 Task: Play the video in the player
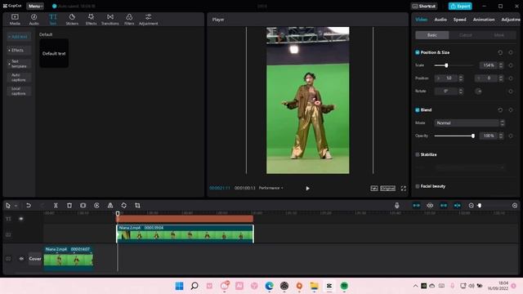307,189
